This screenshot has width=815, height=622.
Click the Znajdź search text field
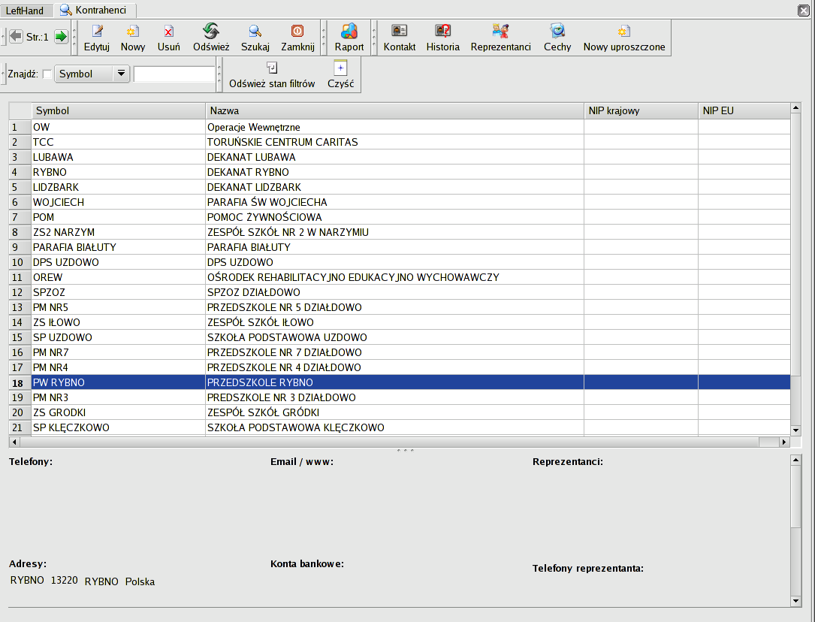point(174,74)
